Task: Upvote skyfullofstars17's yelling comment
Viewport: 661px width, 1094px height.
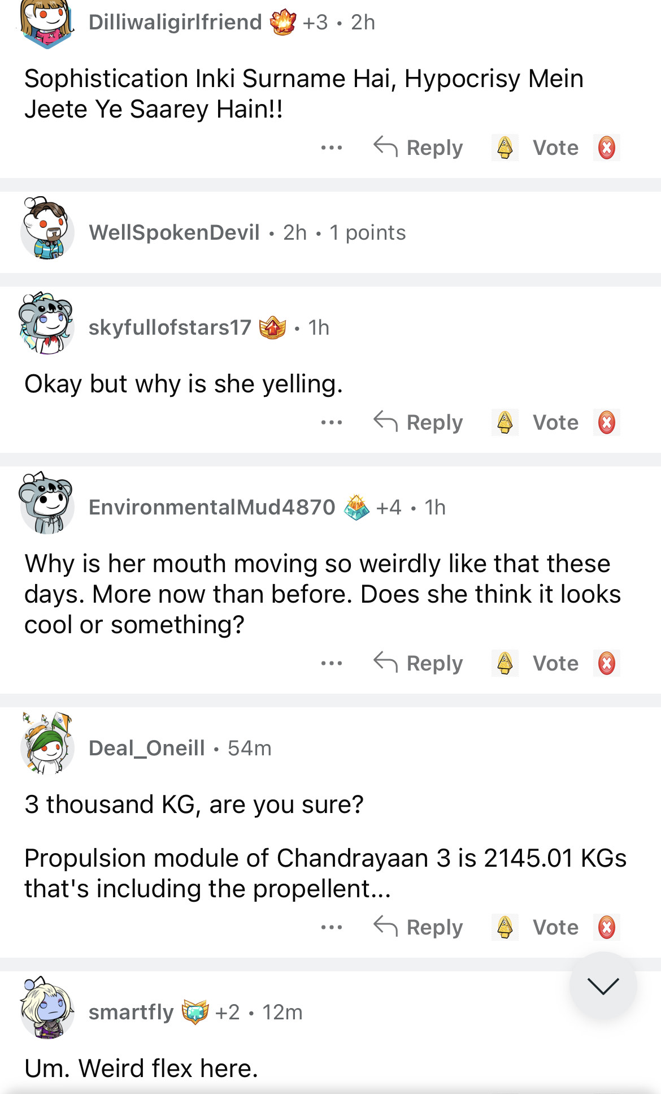Action: click(505, 423)
